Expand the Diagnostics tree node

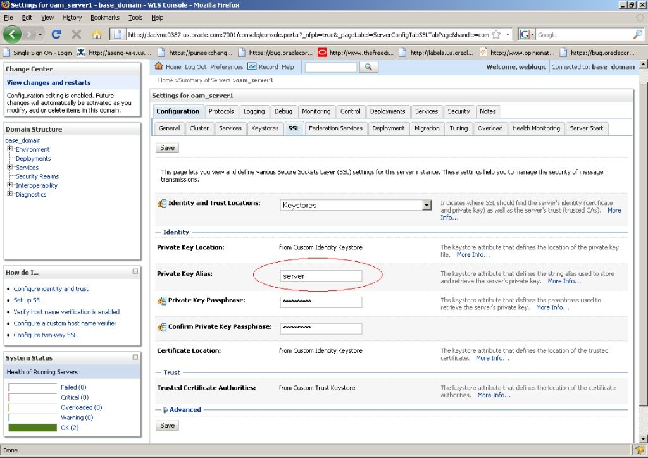click(10, 194)
